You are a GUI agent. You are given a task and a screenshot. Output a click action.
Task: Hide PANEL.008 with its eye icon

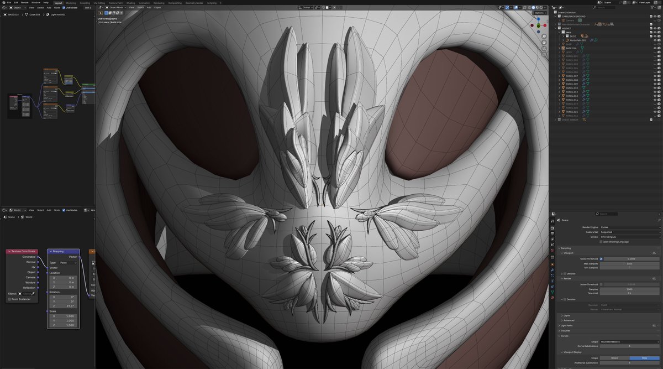pyautogui.click(x=655, y=80)
